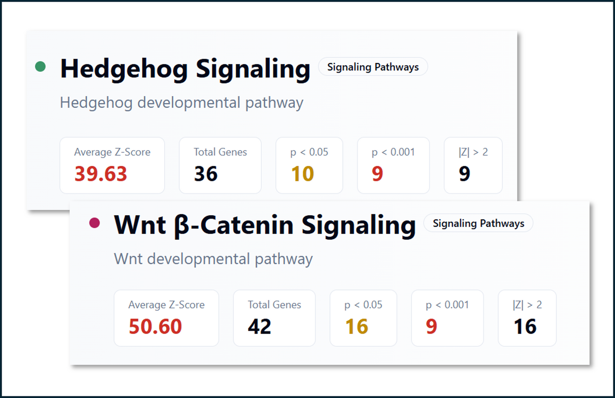
Task: Click the Average Z-Score card showing 50.60
Action: 166,318
